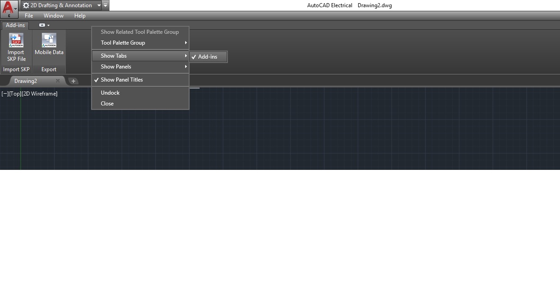Click the workspace gear icon

click(x=26, y=5)
